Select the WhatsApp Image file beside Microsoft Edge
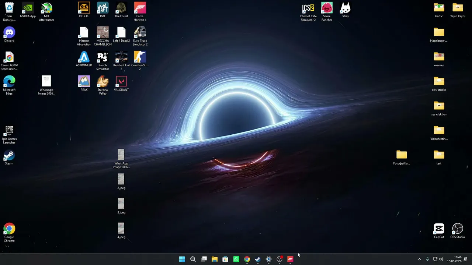This screenshot has width=472, height=265. pyautogui.click(x=46, y=85)
